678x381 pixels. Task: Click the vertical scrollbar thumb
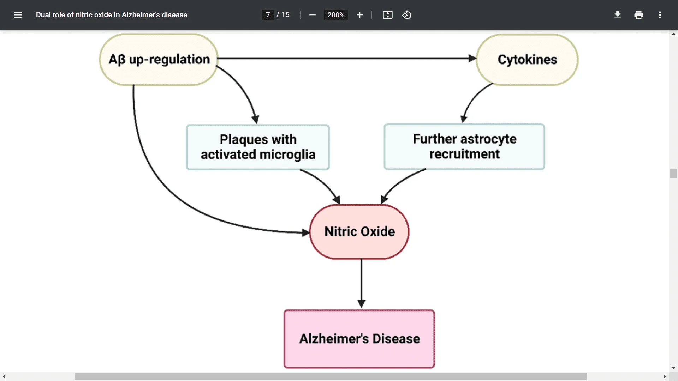[673, 173]
